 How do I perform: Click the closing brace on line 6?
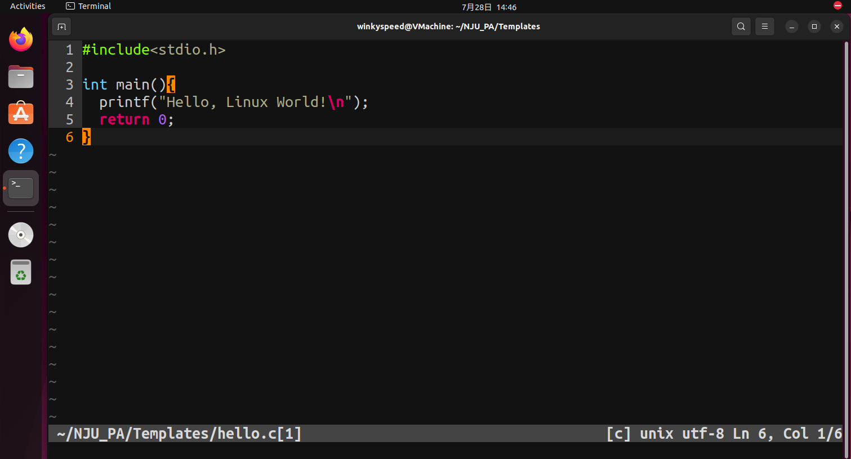point(86,137)
